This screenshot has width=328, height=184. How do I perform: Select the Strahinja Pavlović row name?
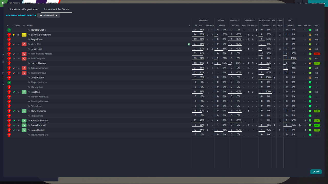tap(39, 101)
